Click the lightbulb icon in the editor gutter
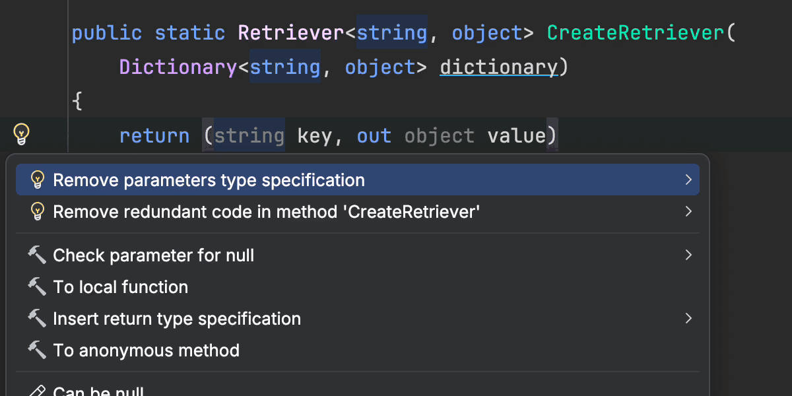Screen dimensions: 792x396 tap(22, 135)
